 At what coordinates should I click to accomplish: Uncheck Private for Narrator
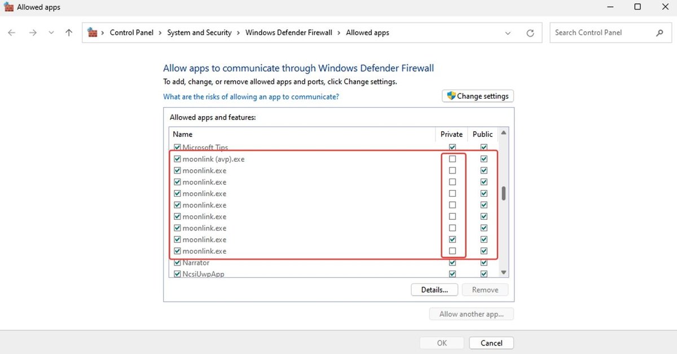tap(452, 263)
